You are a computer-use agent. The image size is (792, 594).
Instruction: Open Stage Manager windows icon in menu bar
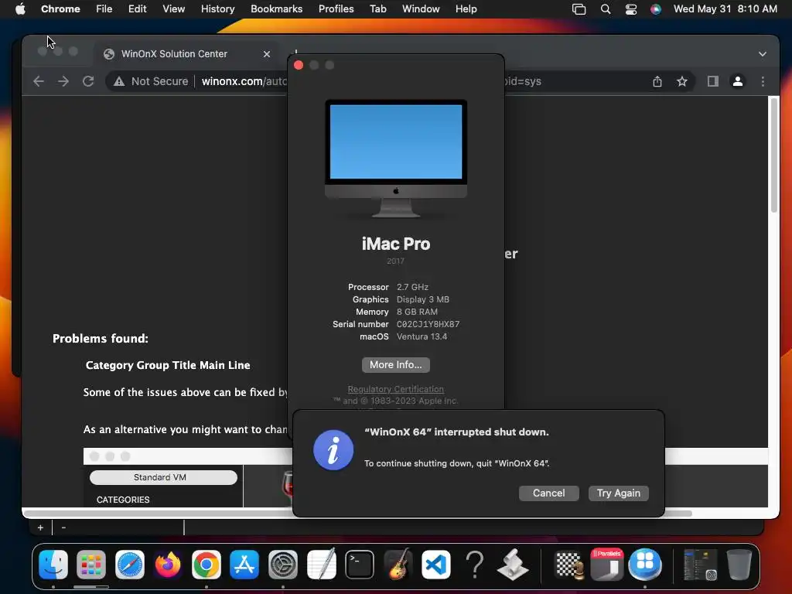[x=579, y=9]
